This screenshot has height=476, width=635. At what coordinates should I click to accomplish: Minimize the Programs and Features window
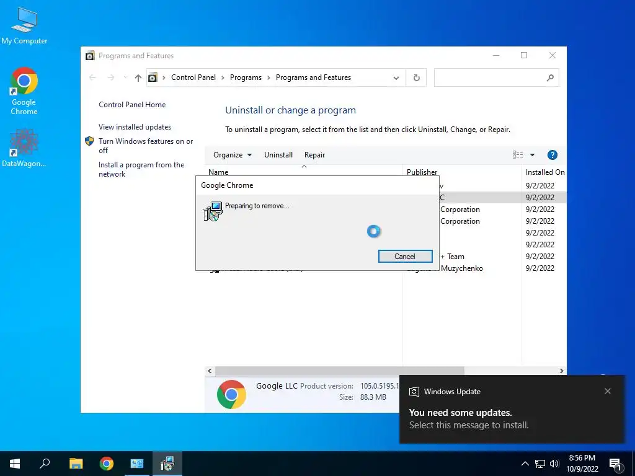(x=496, y=55)
